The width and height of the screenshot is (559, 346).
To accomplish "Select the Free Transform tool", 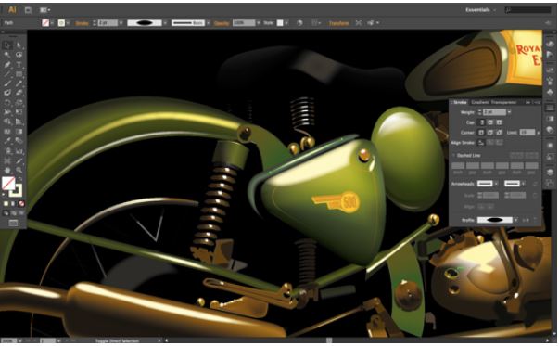I will [x=19, y=112].
